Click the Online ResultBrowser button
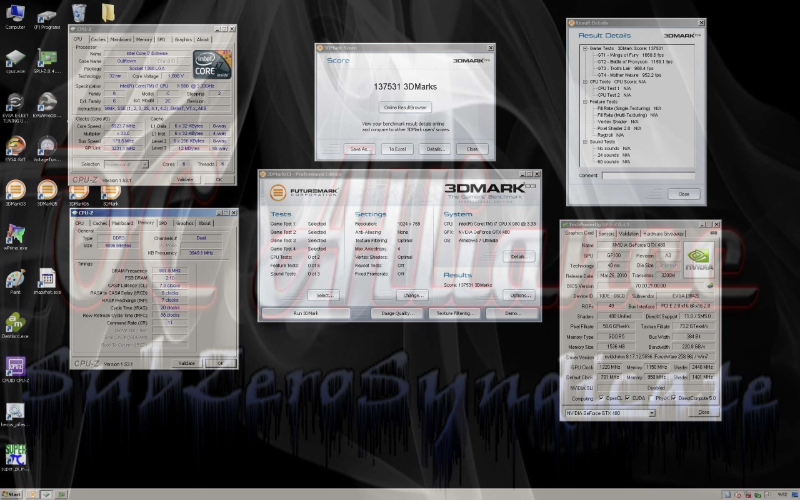 click(405, 107)
